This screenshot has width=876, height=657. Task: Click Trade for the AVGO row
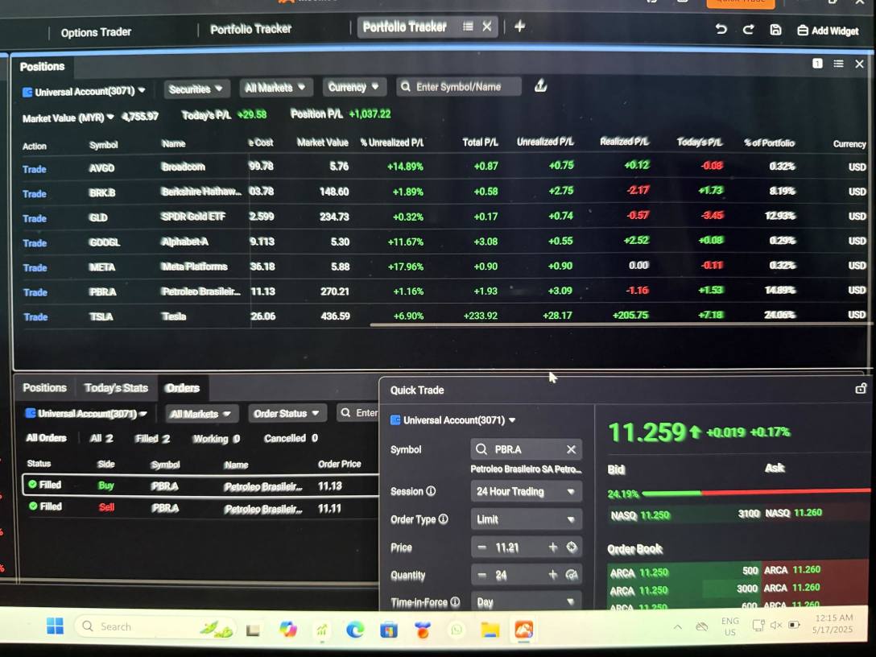click(x=35, y=169)
